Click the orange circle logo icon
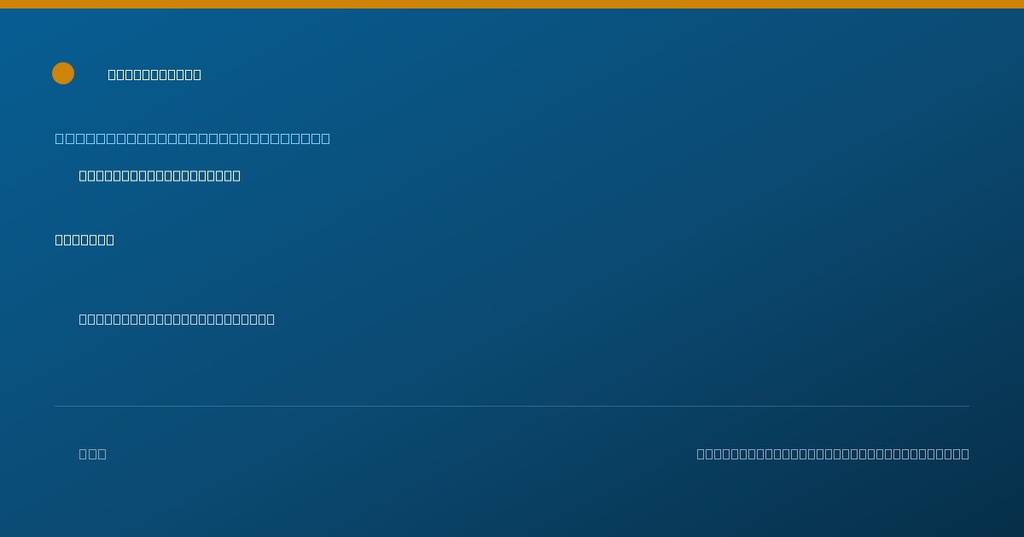The width and height of the screenshot is (1024, 537). pyautogui.click(x=63, y=73)
